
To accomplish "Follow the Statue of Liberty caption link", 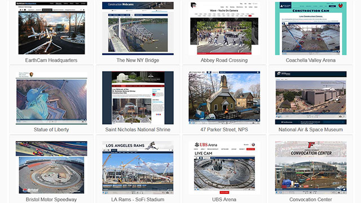I will coord(51,130).
